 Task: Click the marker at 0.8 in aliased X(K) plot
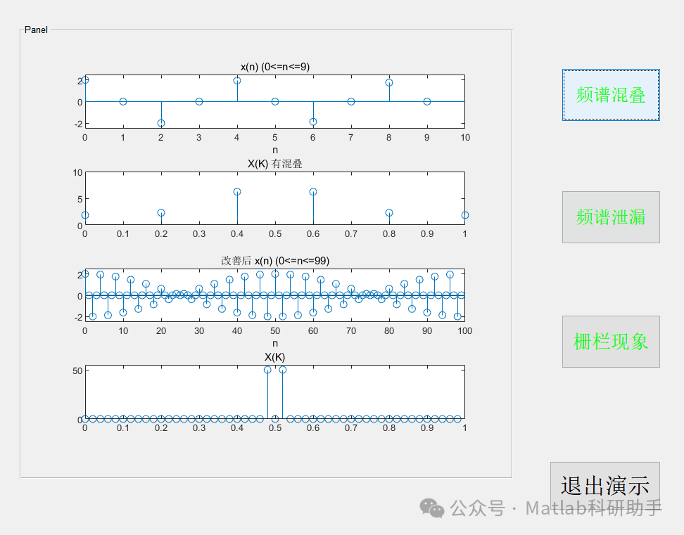pos(389,213)
